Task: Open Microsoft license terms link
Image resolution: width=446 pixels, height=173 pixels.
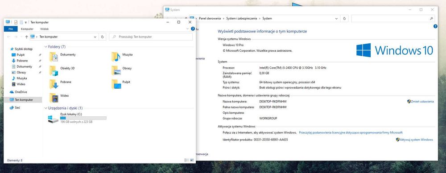Action: coord(351,132)
